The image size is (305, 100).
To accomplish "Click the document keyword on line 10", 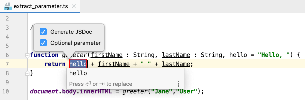I will pyautogui.click(x=44, y=91).
